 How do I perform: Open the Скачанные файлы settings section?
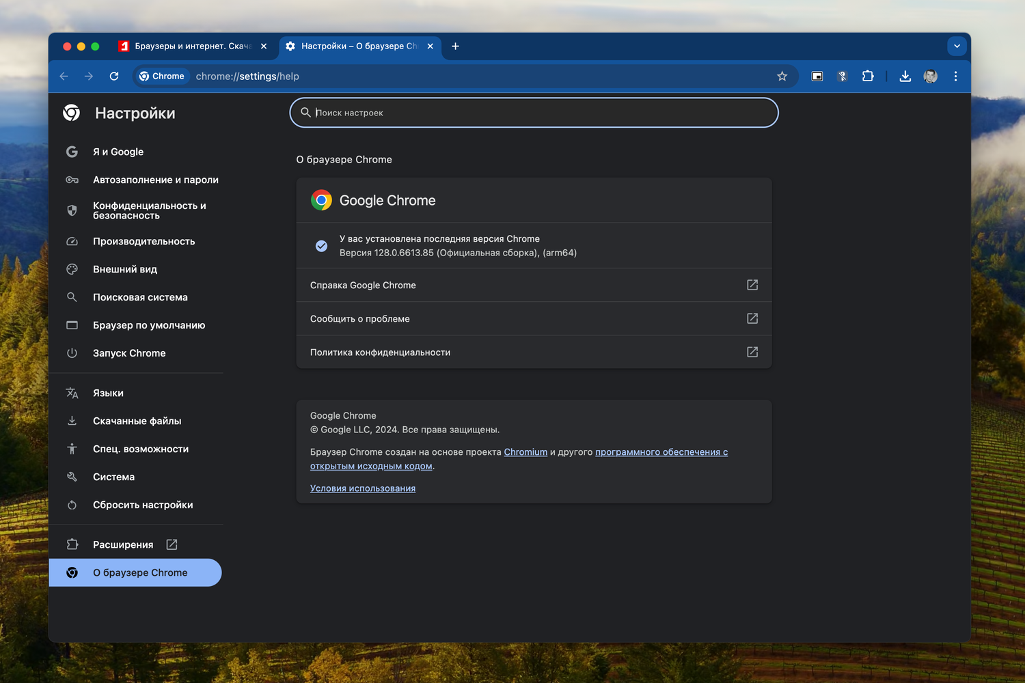(136, 421)
